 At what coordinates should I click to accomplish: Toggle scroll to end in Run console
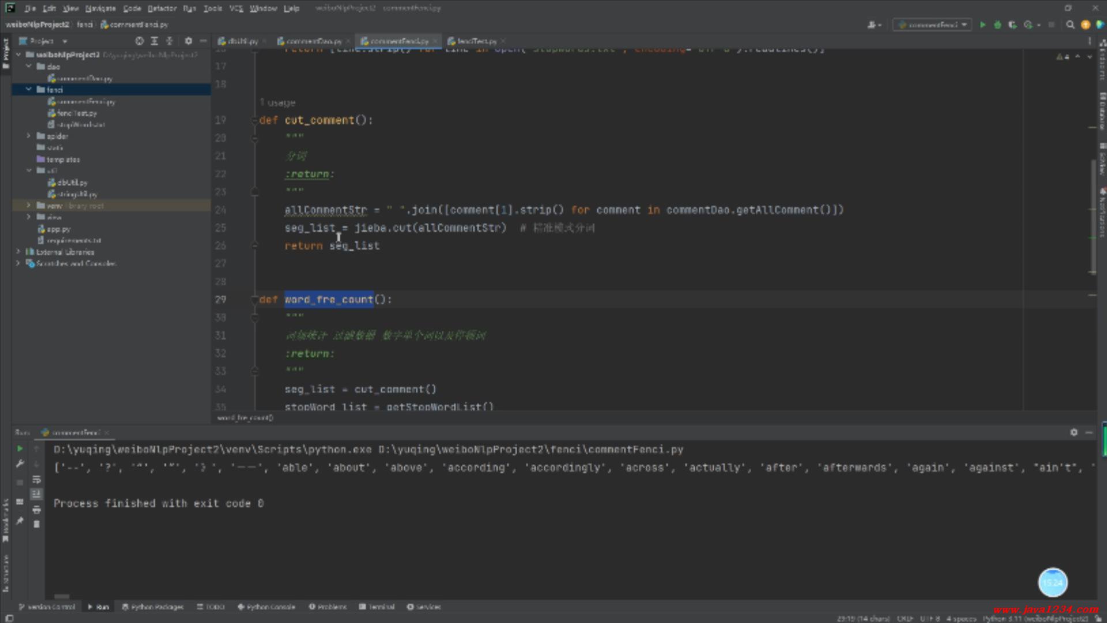point(36,494)
